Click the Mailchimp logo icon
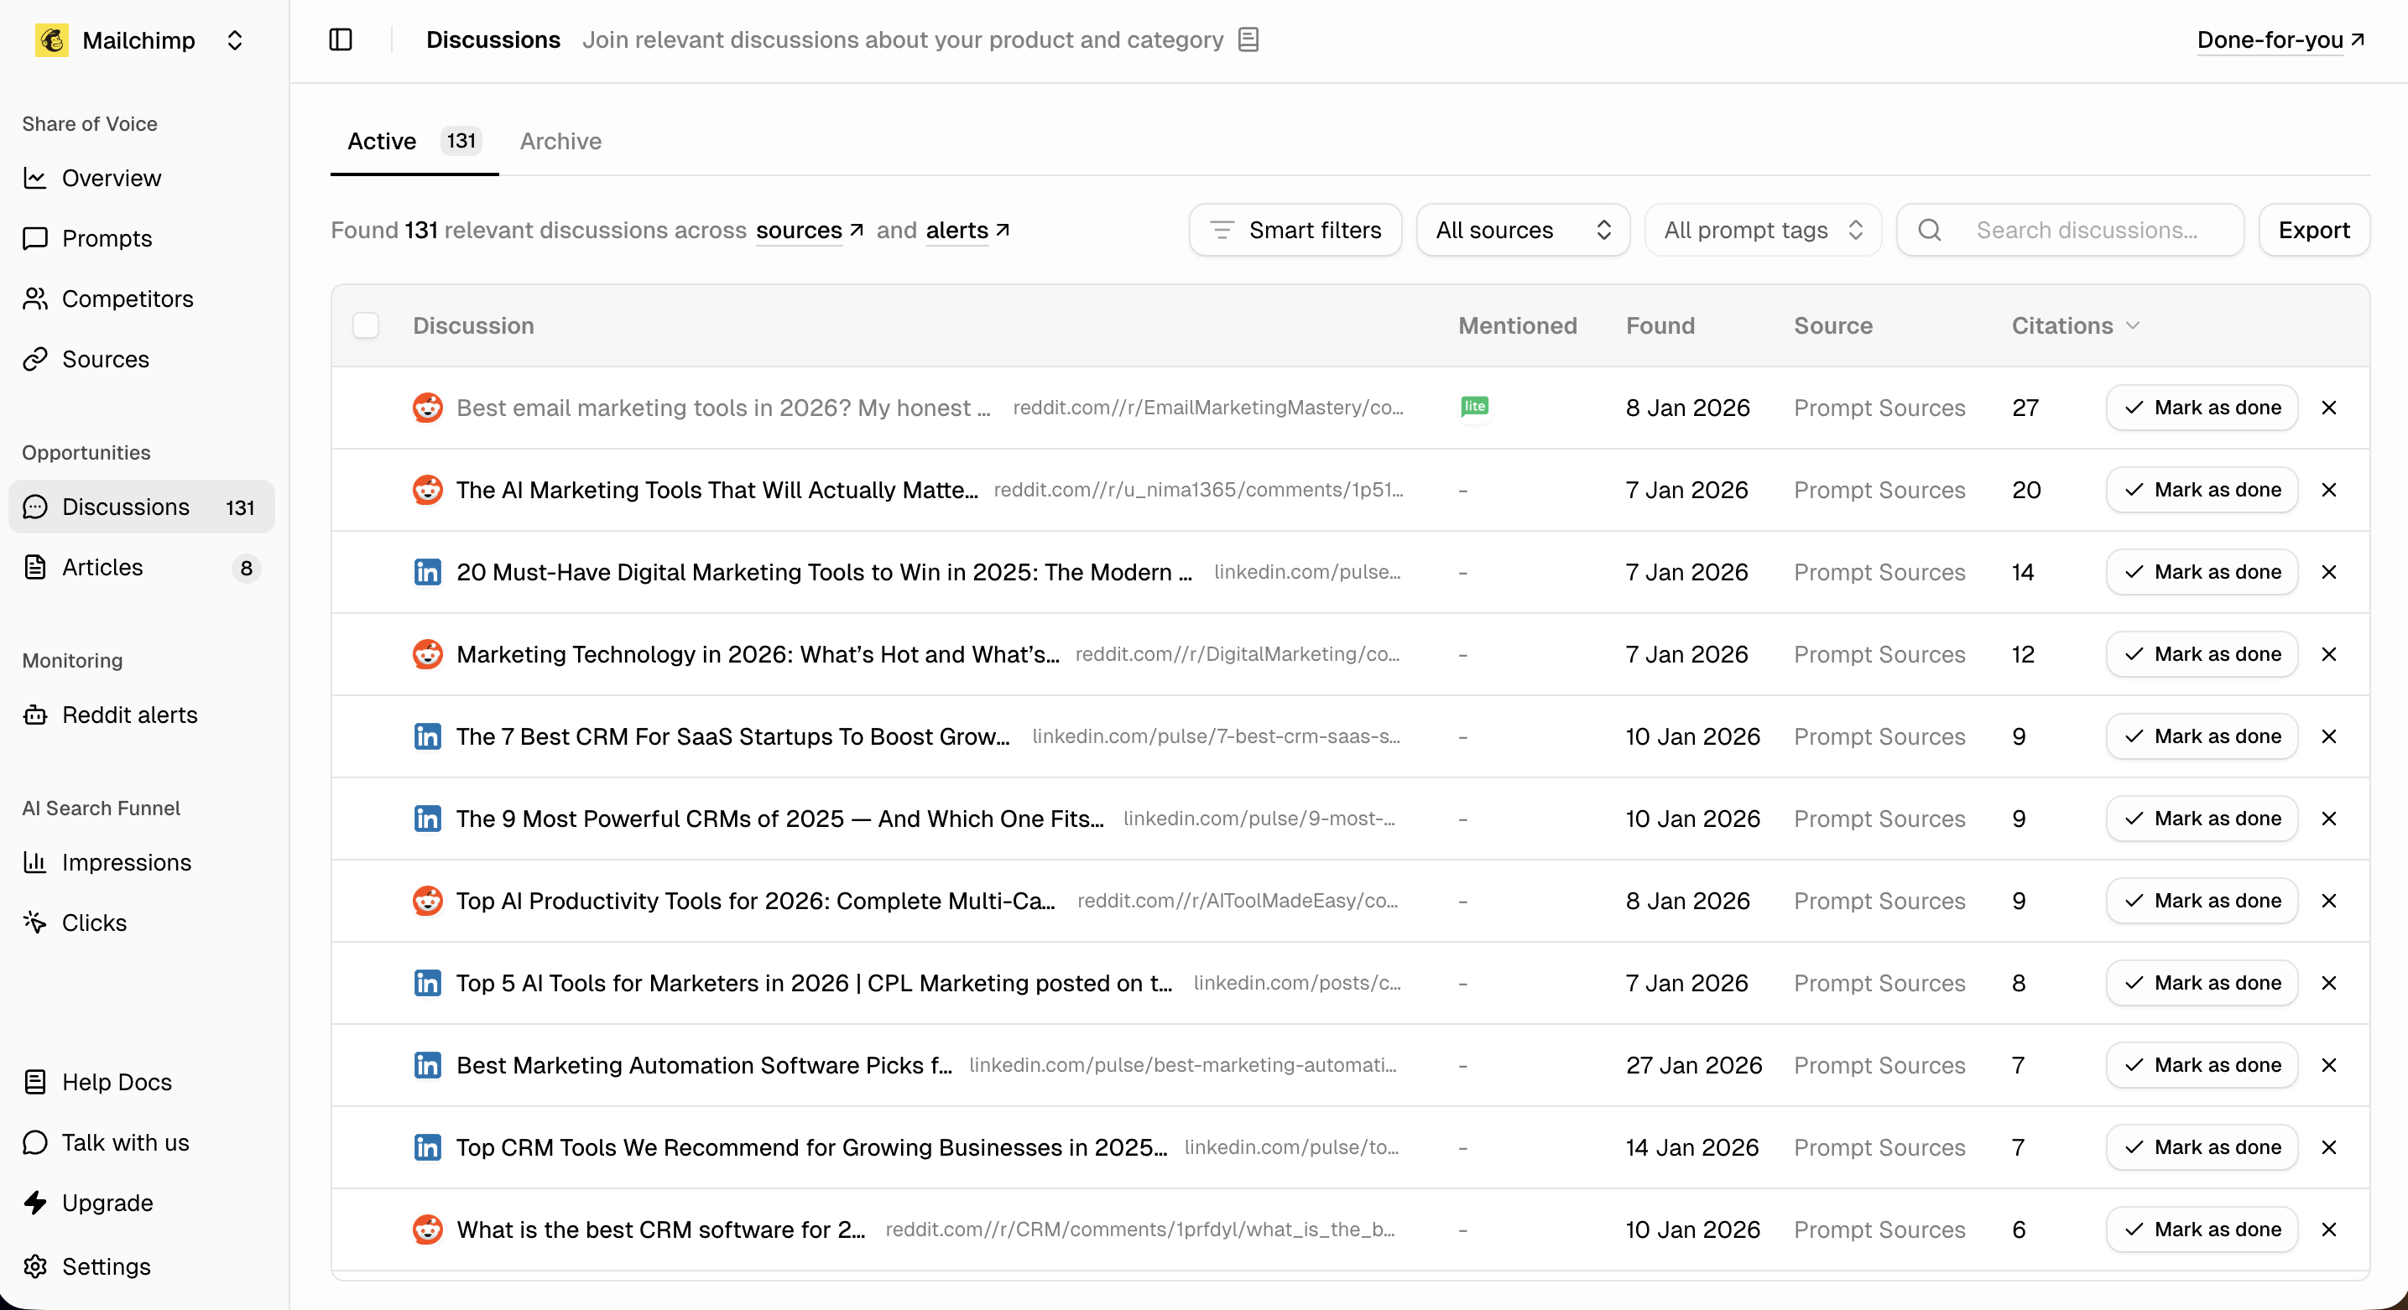 point(52,39)
